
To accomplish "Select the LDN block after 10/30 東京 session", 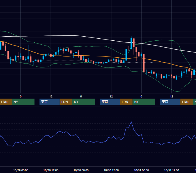I will [x=126, y=102].
